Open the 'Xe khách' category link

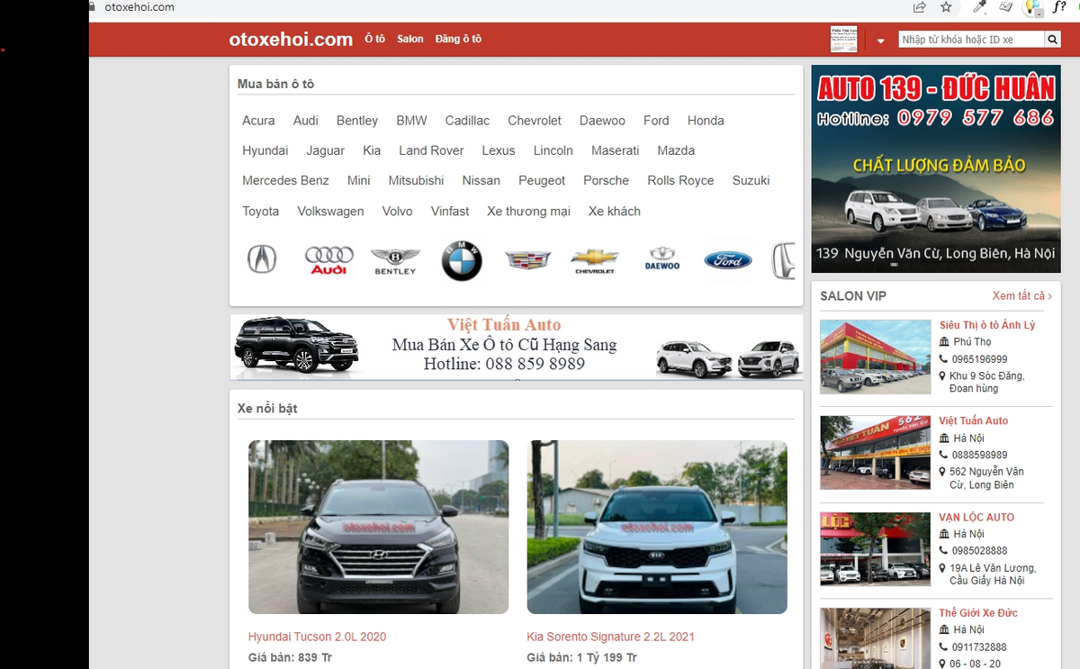coord(615,211)
